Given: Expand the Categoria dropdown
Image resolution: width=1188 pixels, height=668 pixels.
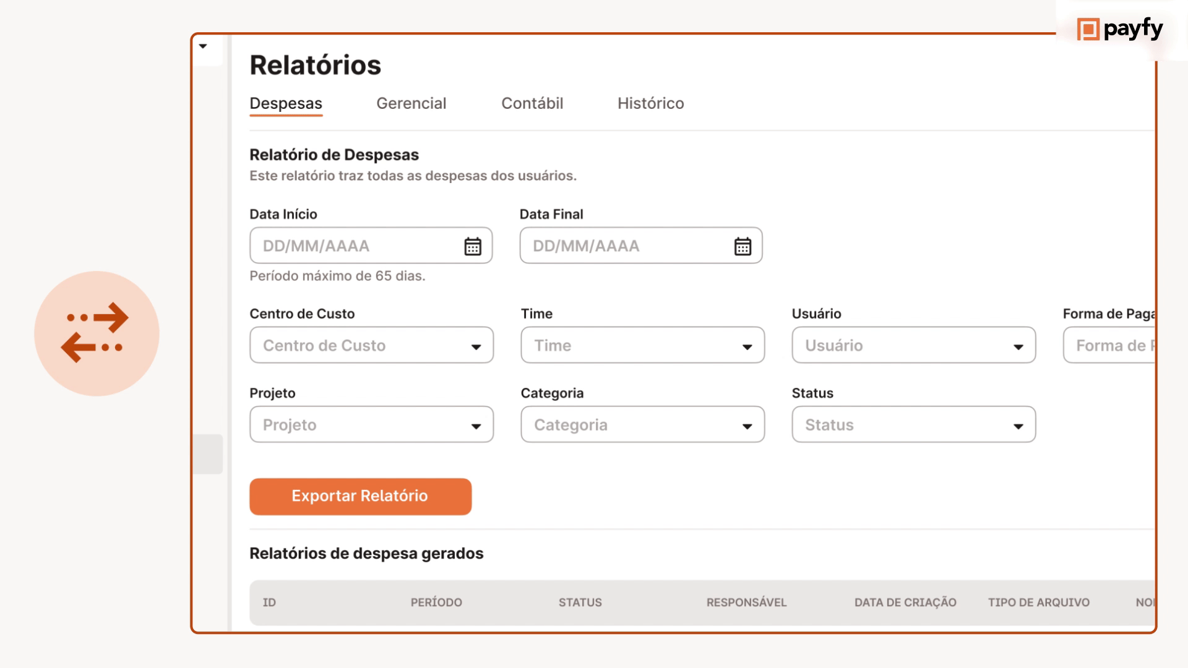Looking at the screenshot, I should tap(642, 425).
